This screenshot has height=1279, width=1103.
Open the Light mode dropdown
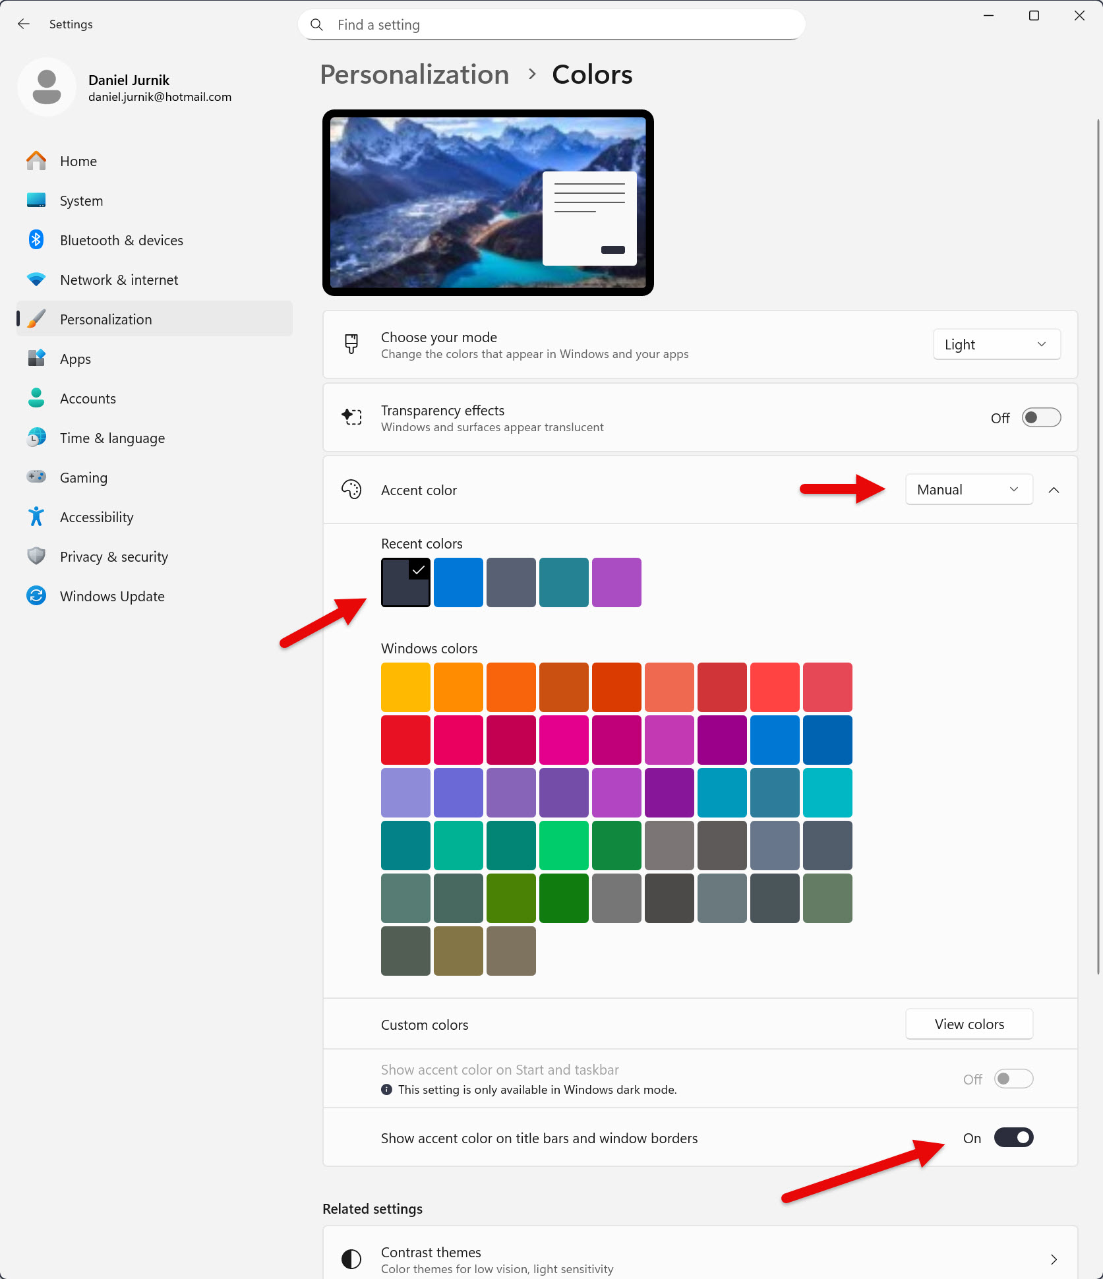click(996, 345)
